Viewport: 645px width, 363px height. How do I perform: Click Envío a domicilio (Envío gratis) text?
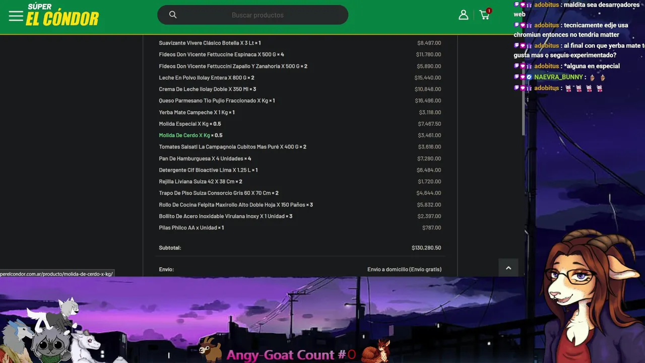point(404,269)
